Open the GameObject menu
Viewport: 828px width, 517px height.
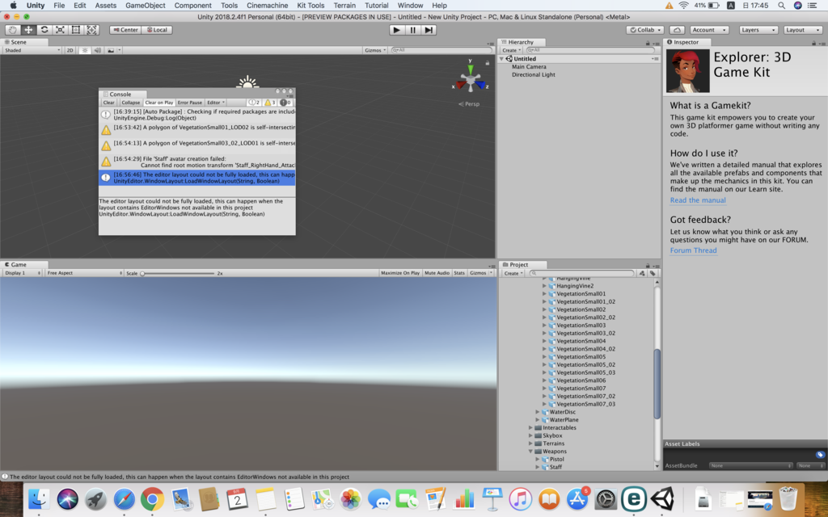[146, 6]
